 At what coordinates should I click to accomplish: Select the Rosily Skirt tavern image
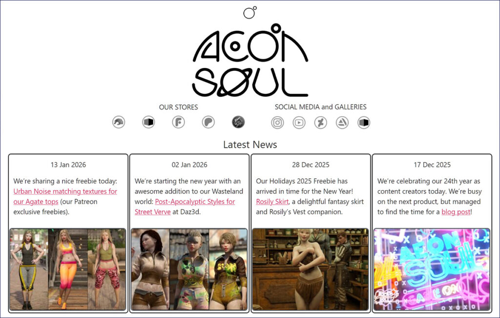(x=310, y=269)
